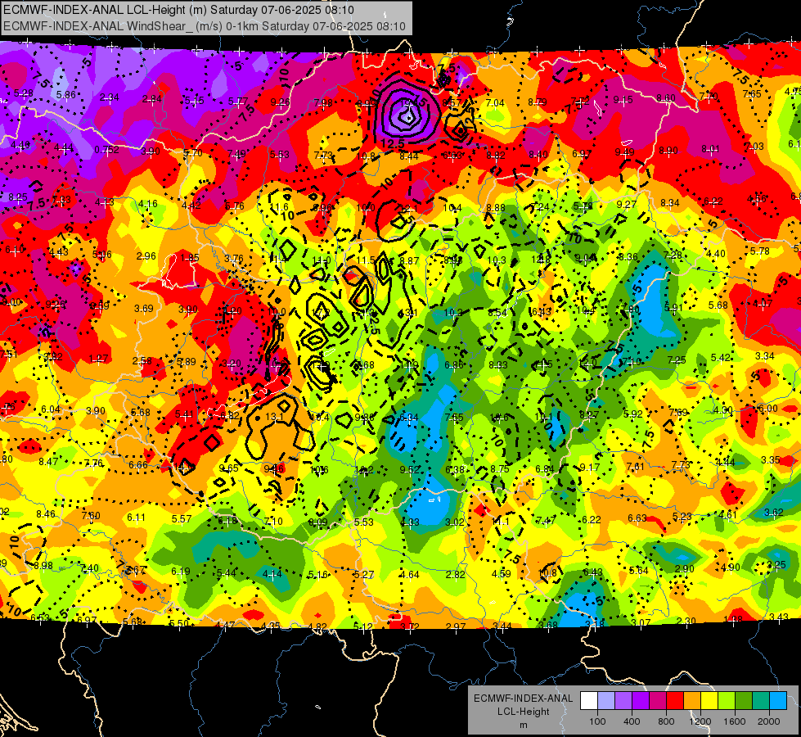This screenshot has height=737, width=801.
Task: Click the legend label '1600'
Action: click(735, 721)
